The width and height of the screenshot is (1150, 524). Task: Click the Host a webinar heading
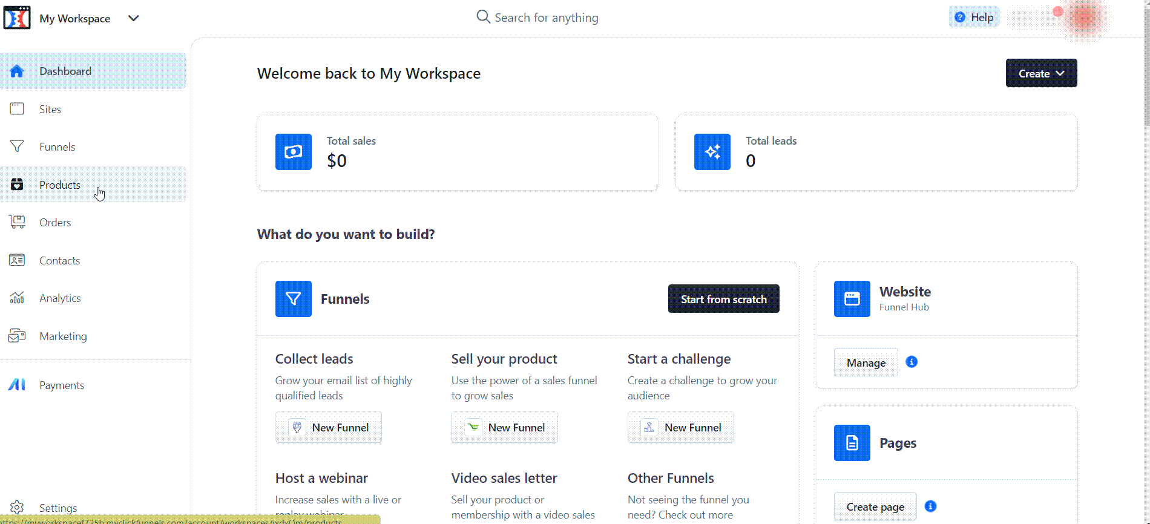321,478
